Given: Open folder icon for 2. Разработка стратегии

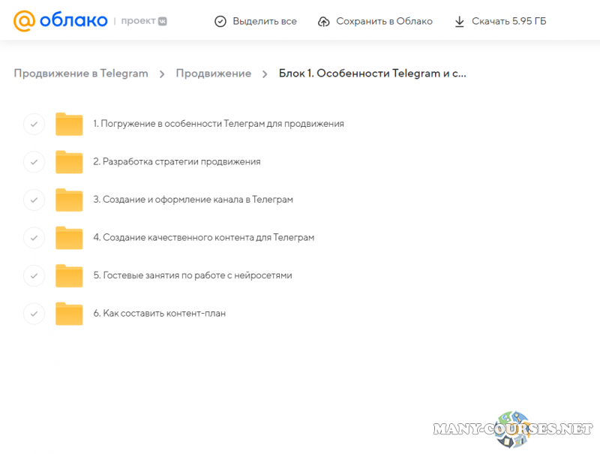Looking at the screenshot, I should click(x=69, y=161).
